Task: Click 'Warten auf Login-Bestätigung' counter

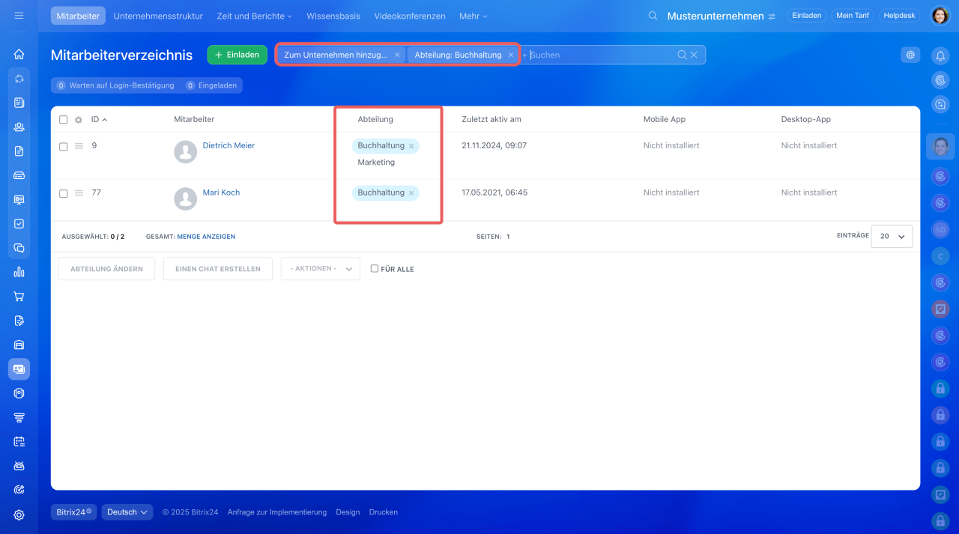Action: click(115, 85)
